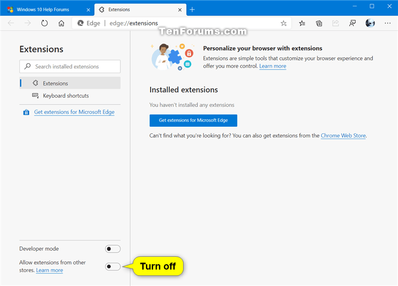Viewport: 398px width, 286px height.
Task: Close the Windows 10 Help Forums tab
Action: pos(88,10)
